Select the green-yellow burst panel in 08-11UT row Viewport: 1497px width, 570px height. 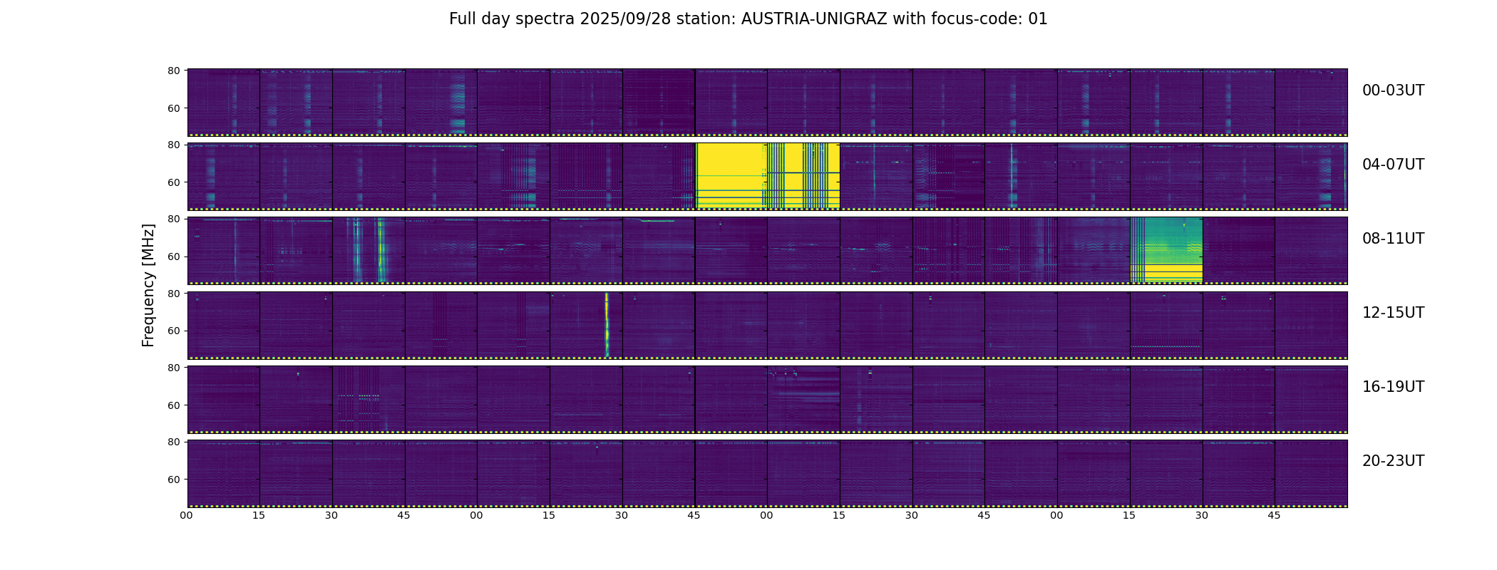[1166, 250]
